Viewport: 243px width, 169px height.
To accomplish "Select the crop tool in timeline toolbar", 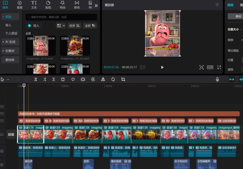I will click(123, 79).
